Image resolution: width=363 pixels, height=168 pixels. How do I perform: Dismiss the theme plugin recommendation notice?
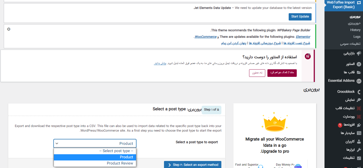[x=9, y=29]
